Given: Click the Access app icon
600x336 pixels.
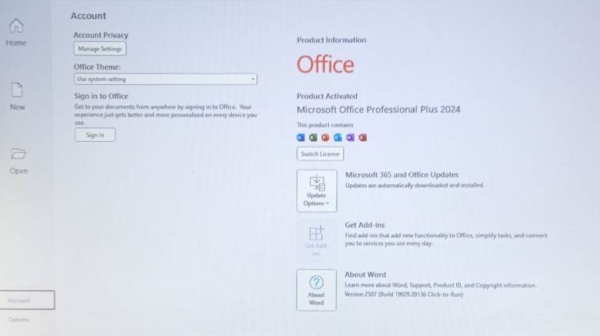Looking at the screenshot, I should pyautogui.click(x=362, y=137).
